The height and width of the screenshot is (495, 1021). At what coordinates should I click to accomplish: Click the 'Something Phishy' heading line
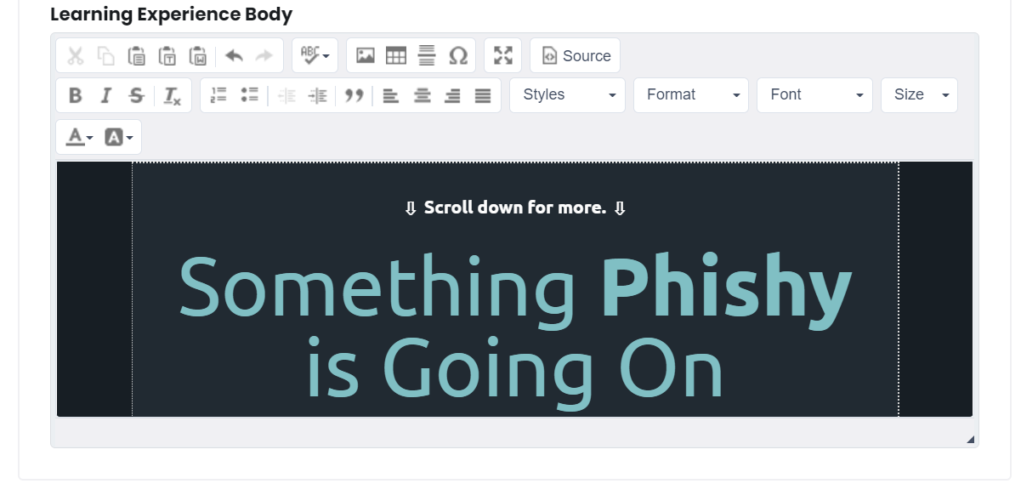[515, 289]
